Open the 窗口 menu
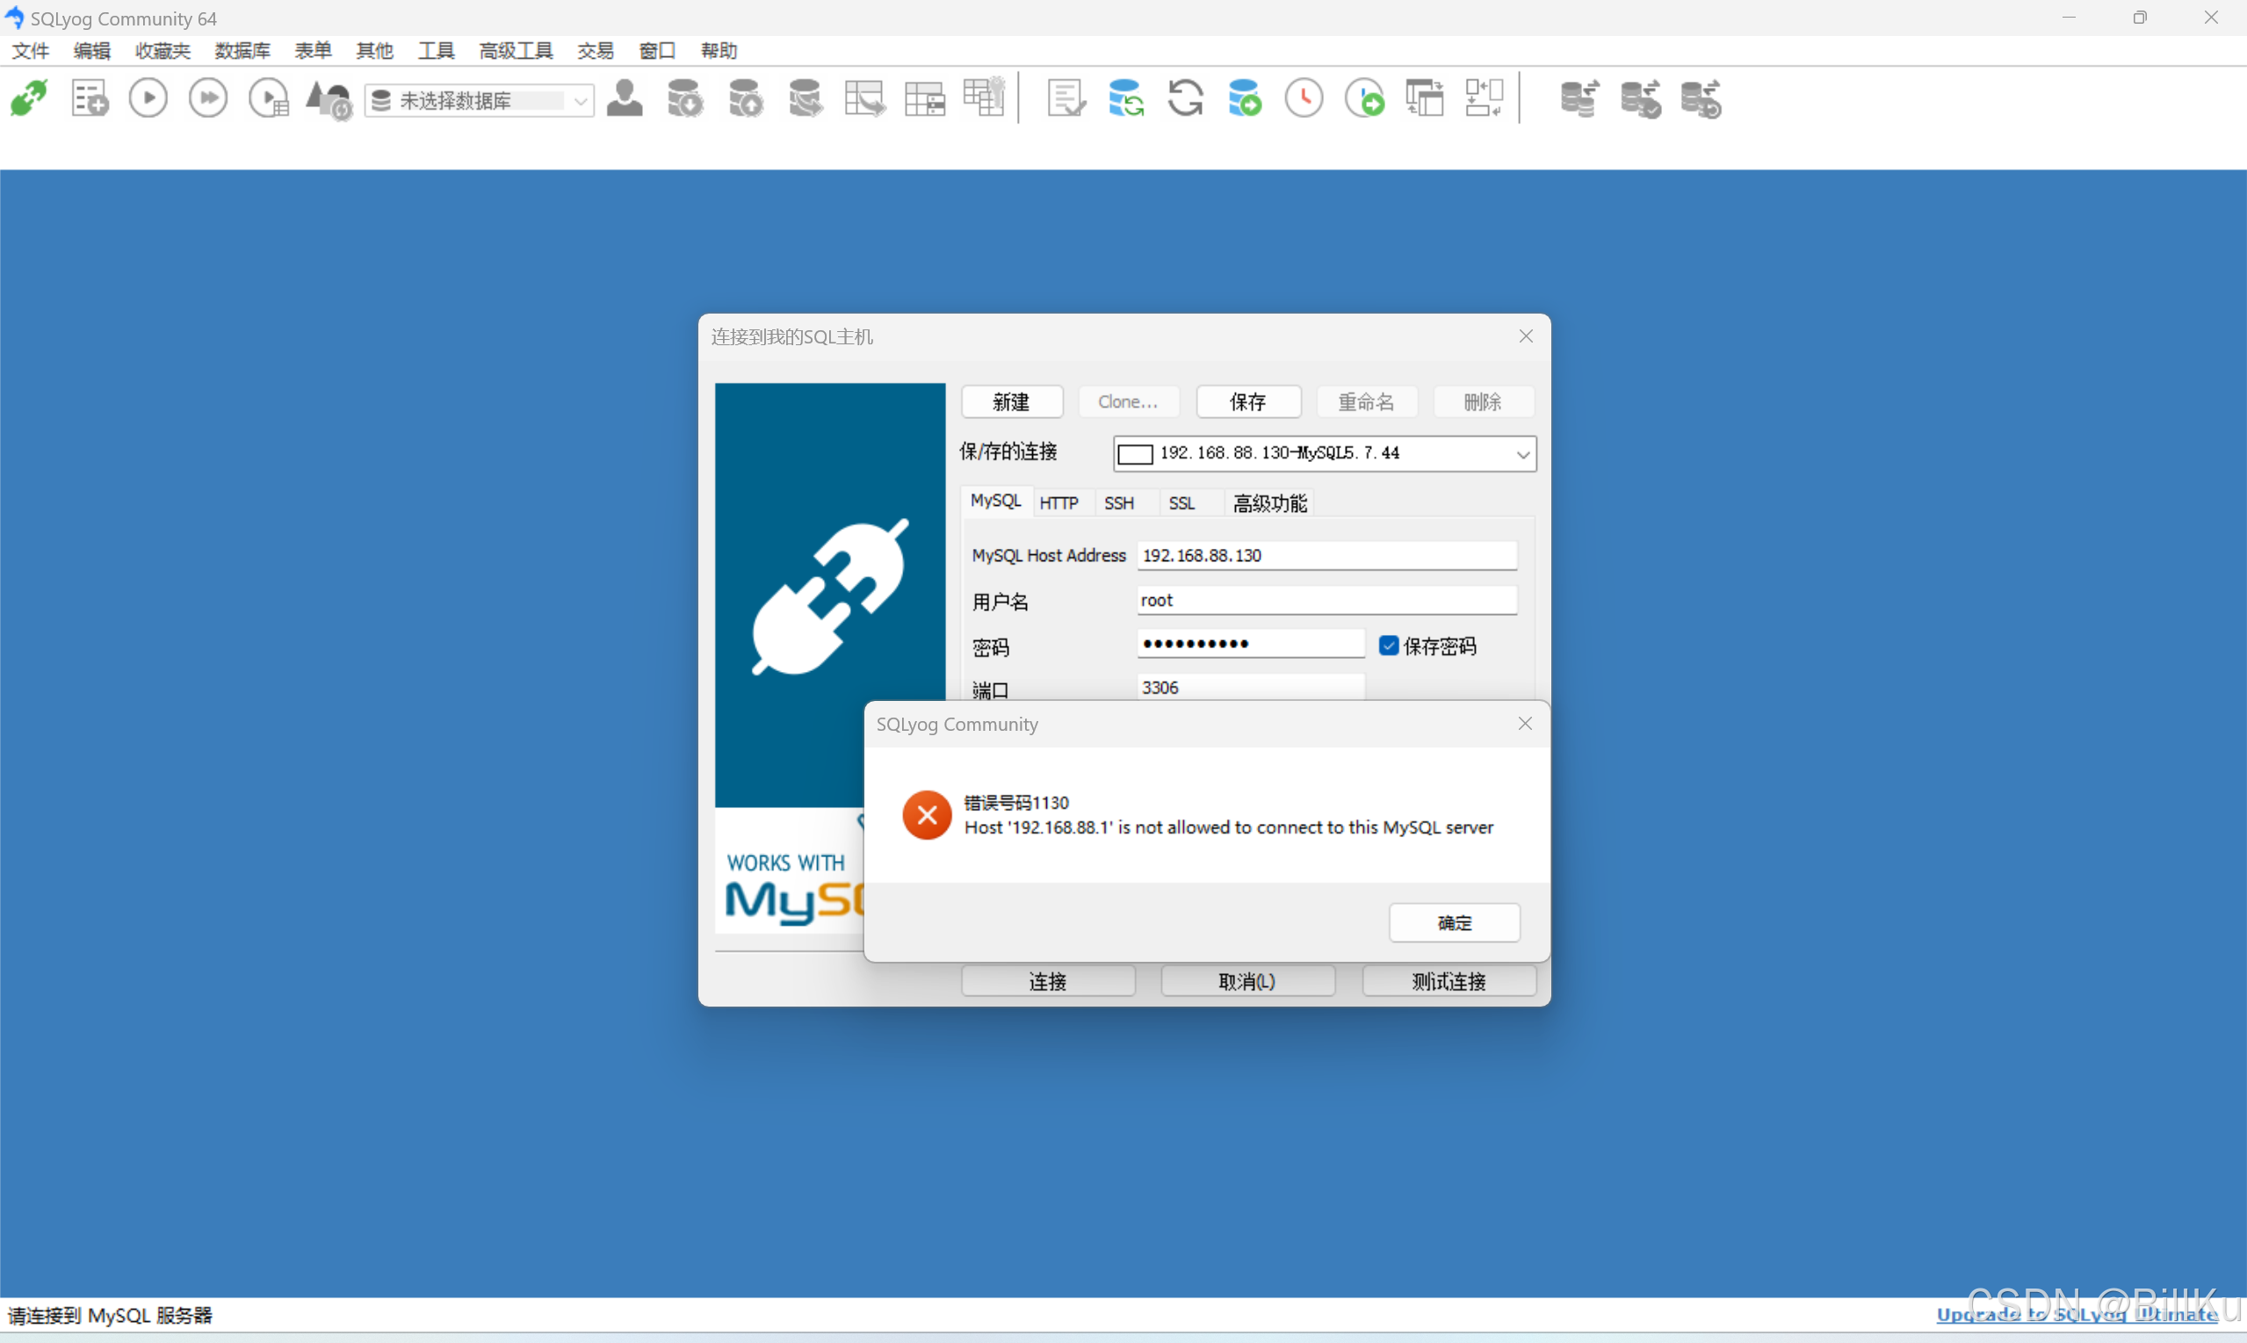Viewport: 2247px width, 1343px height. (657, 51)
